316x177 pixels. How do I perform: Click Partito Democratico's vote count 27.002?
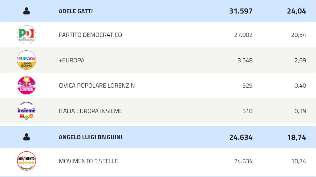243,35
